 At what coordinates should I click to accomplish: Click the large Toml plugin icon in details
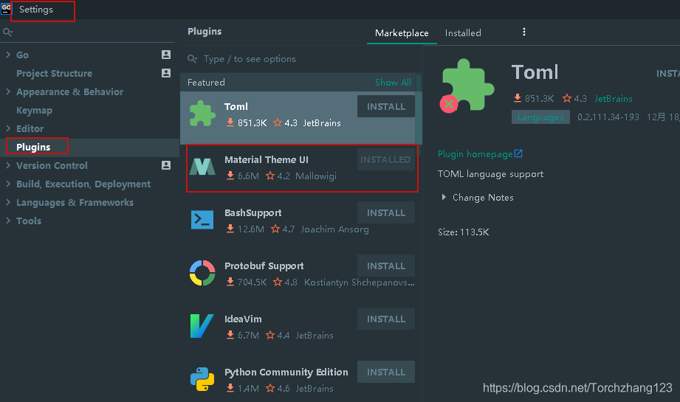click(x=467, y=86)
